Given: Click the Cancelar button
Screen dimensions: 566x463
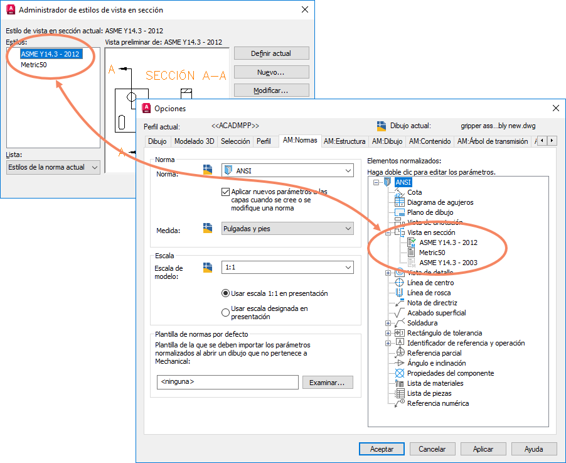Looking at the screenshot, I should 432,449.
